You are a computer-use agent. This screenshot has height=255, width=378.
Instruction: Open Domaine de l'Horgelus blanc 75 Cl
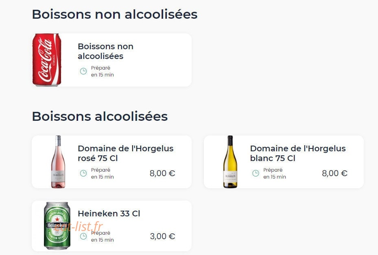pos(298,153)
